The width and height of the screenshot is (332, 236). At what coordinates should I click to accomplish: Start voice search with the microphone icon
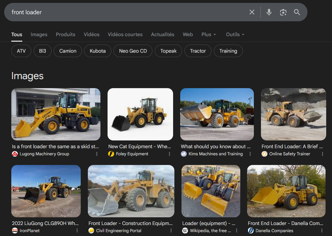(x=269, y=12)
